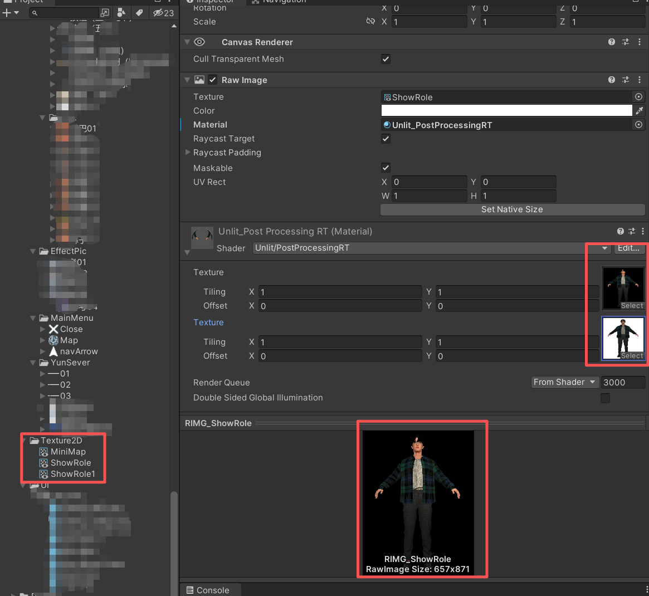The image size is (649, 596).
Task: Select the navArrow sprite asset
Action: click(x=74, y=351)
